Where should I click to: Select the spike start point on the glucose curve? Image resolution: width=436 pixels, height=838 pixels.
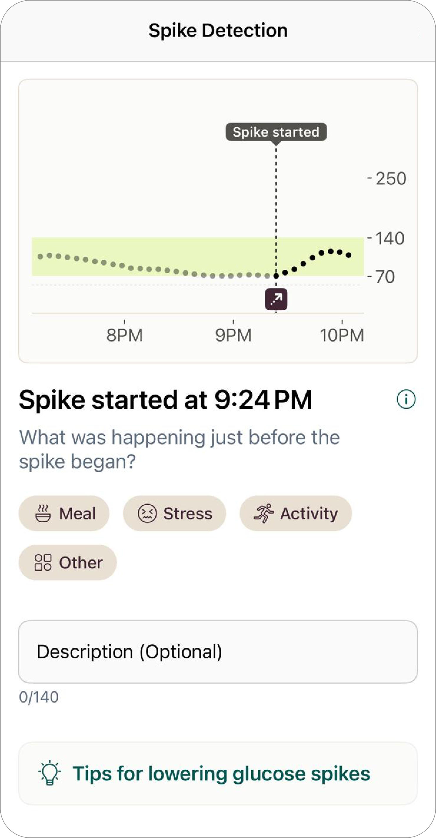click(276, 276)
